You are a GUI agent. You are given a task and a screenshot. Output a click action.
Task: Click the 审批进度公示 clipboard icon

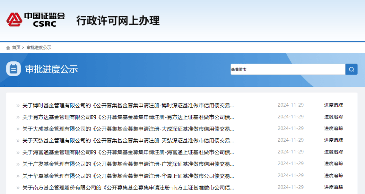tap(14, 69)
